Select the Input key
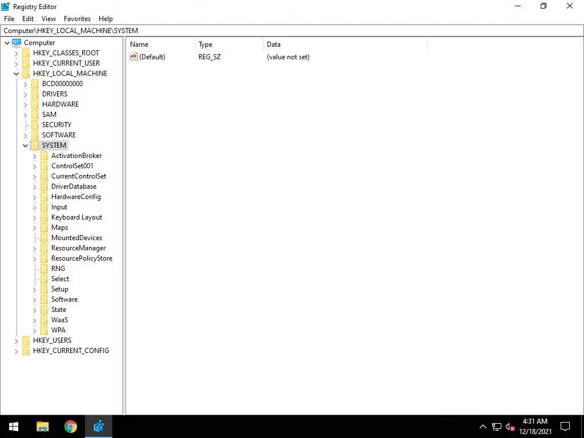The width and height of the screenshot is (584, 438). pos(59,207)
